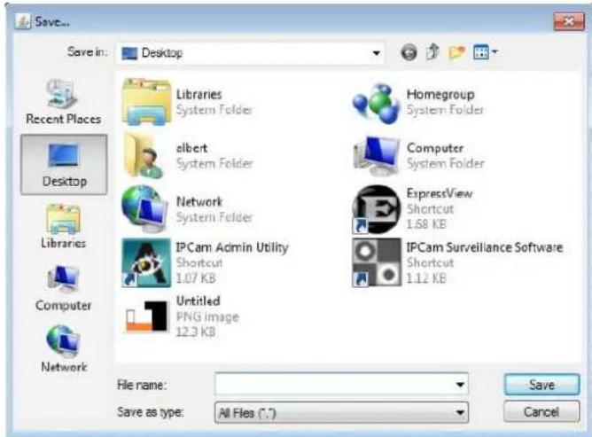Viewport: 592px width, 437px height.
Task: Select the Untitled PNG image thumbnail
Action: click(147, 316)
